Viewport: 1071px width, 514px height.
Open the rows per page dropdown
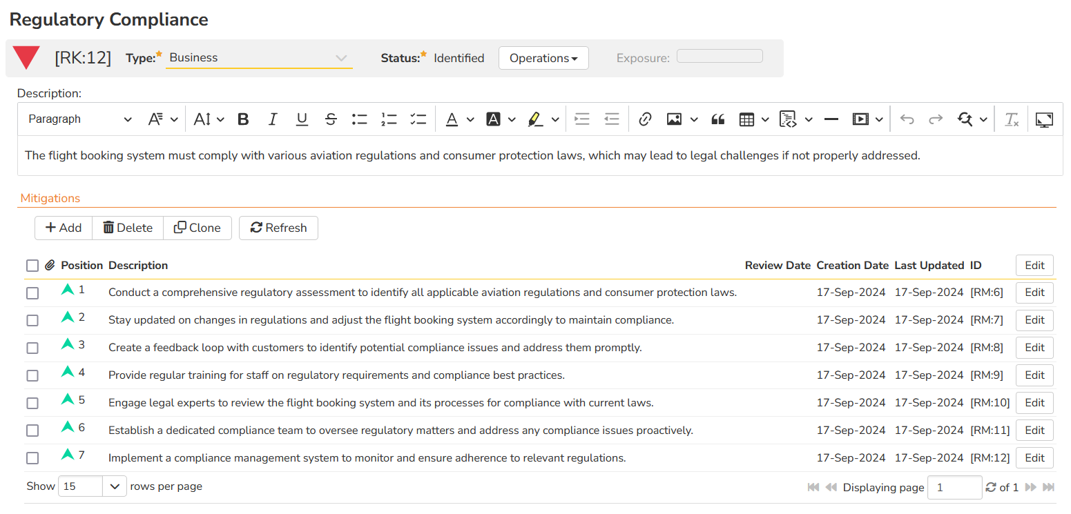click(x=93, y=486)
